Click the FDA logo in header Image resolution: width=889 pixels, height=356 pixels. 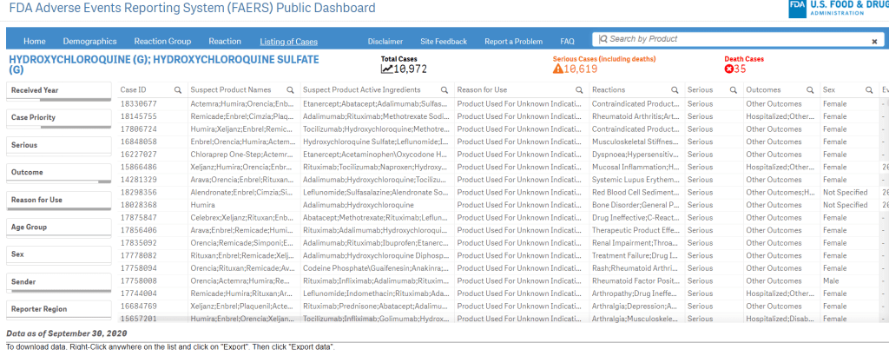[x=797, y=9]
